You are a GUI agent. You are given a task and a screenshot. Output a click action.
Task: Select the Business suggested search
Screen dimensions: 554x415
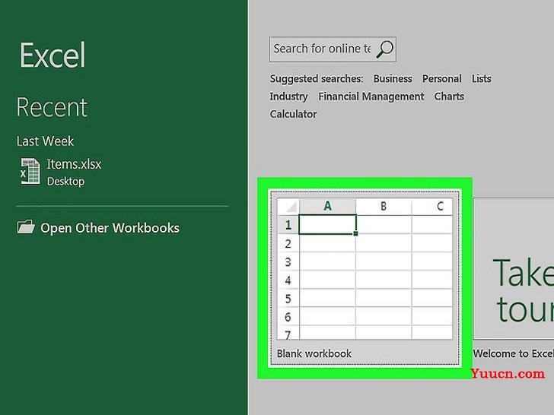393,78
